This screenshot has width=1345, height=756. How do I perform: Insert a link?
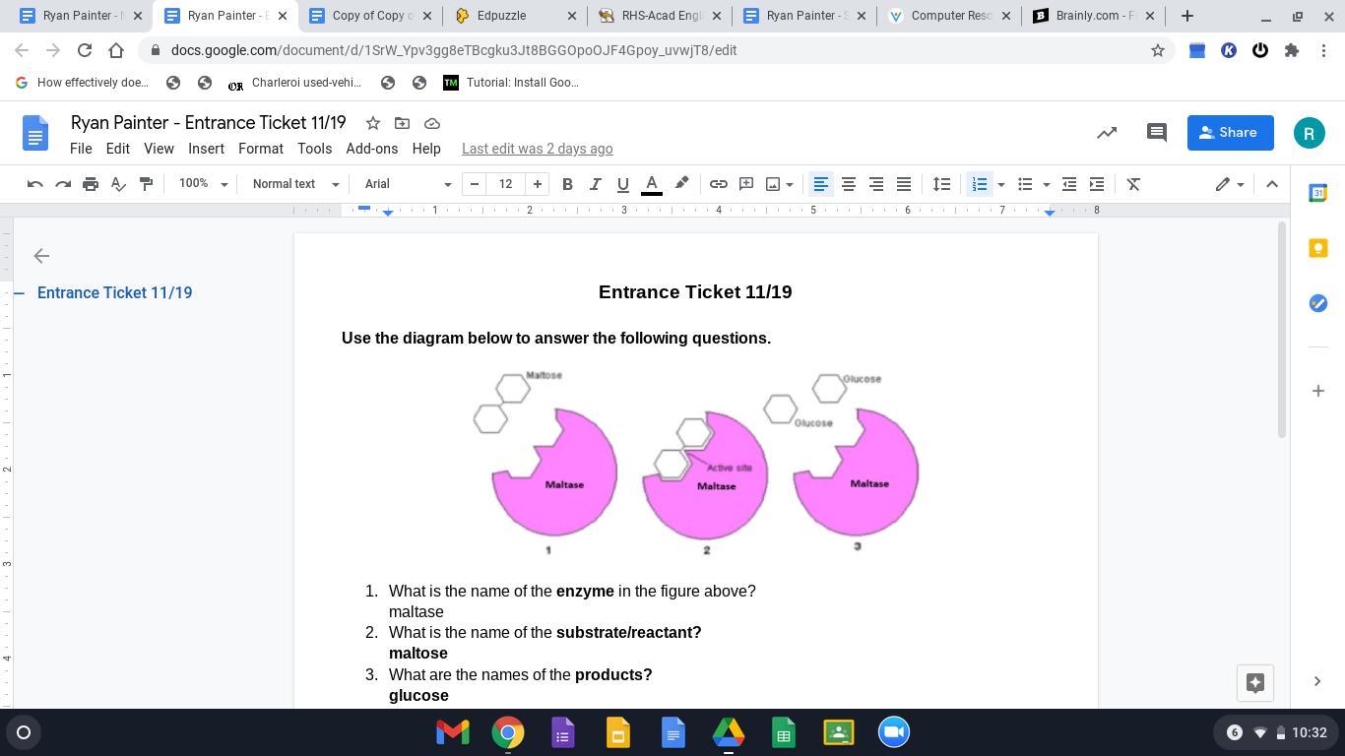(x=719, y=184)
